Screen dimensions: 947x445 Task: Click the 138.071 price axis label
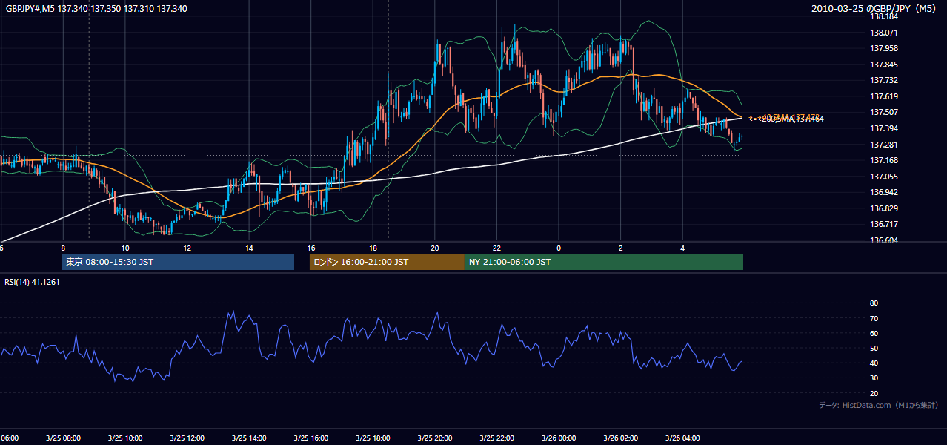point(884,33)
